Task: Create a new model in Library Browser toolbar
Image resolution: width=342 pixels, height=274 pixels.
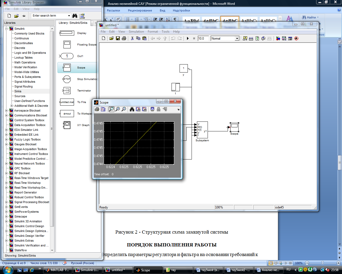Action: (9, 16)
